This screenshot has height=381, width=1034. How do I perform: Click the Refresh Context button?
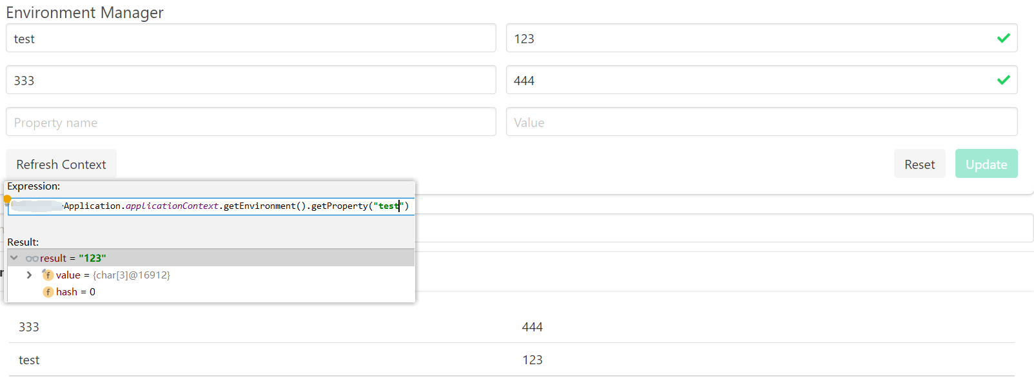(61, 164)
